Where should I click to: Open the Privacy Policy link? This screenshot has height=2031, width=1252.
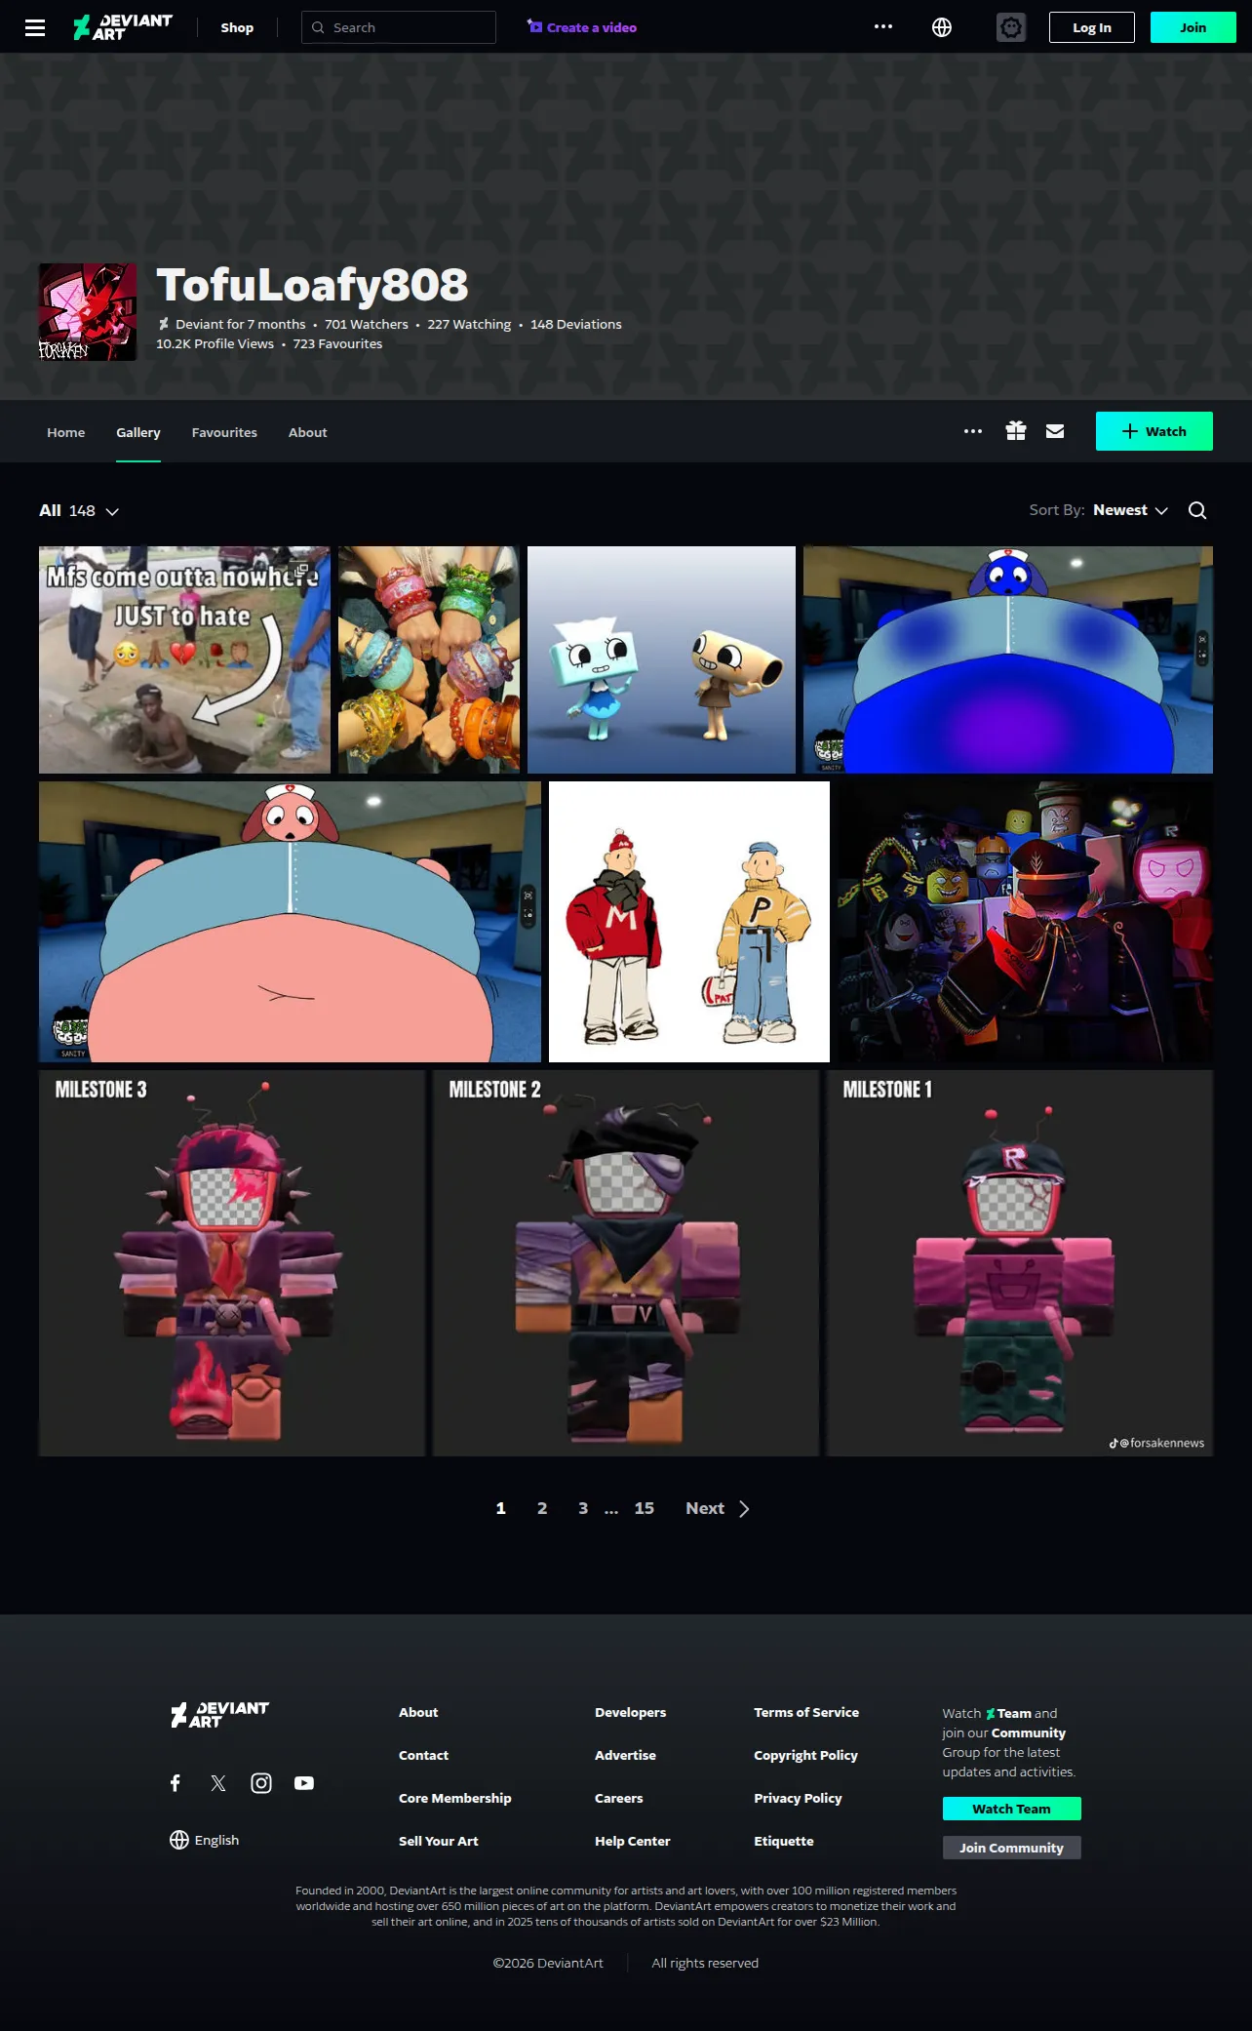798,1798
